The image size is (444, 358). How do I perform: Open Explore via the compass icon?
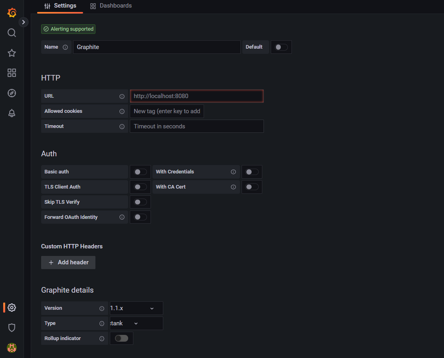tap(12, 93)
